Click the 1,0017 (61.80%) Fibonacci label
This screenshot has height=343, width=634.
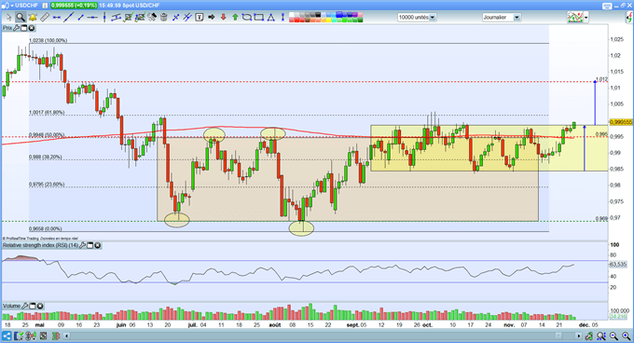tap(47, 112)
